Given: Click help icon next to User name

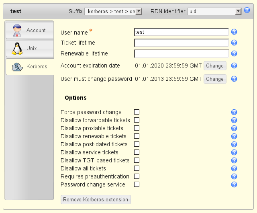Looking at the screenshot, I should 234,32.
